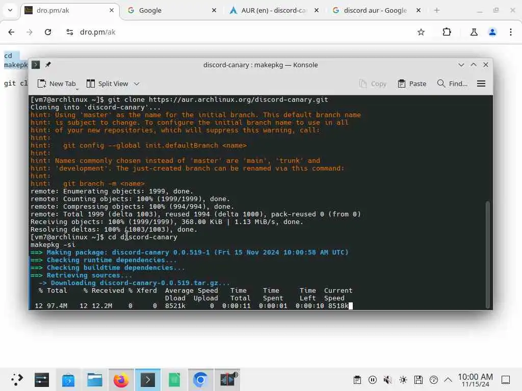Screen dimensions: 522x391
Task: Expand hidden system tray icons
Action: [448, 380]
